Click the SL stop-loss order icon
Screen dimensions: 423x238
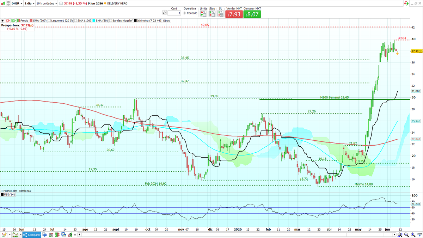(221, 14)
